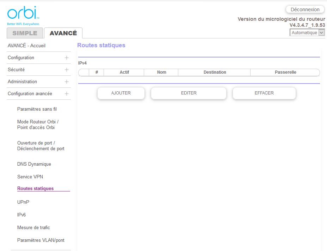The height and width of the screenshot is (251, 327).
Task: Select the AVANCÉ tab
Action: (x=63, y=33)
